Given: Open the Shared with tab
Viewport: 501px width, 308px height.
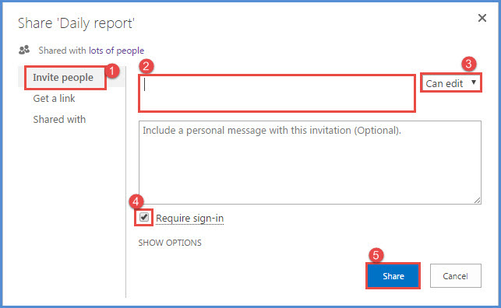Looking at the screenshot, I should [59, 120].
